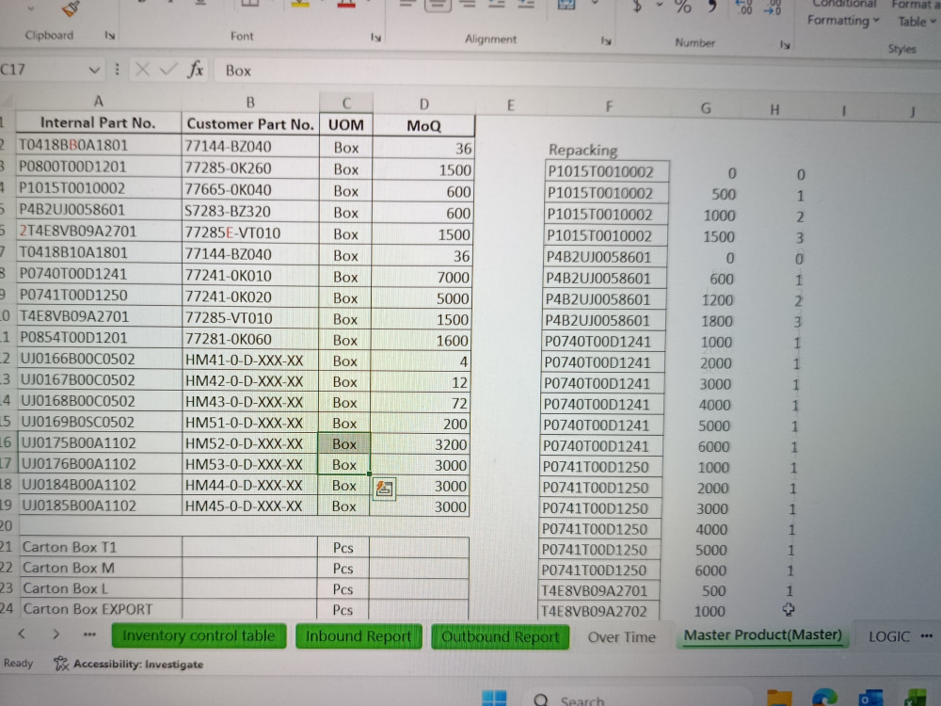Open File Explorer from the taskbar
This screenshot has height=706, width=941.
point(779,698)
